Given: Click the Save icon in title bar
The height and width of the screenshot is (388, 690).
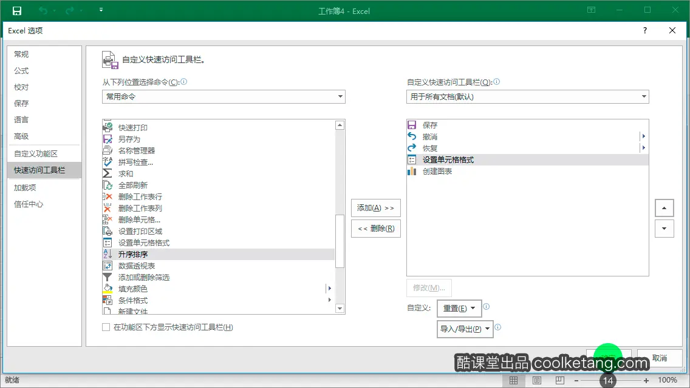Looking at the screenshot, I should tap(17, 10).
